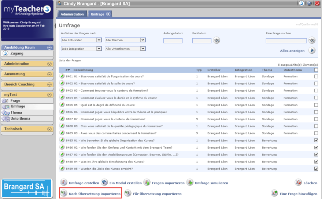The height and width of the screenshot is (199, 322).
Task: Expand the Auswertung sidebar section
Action: point(49,74)
